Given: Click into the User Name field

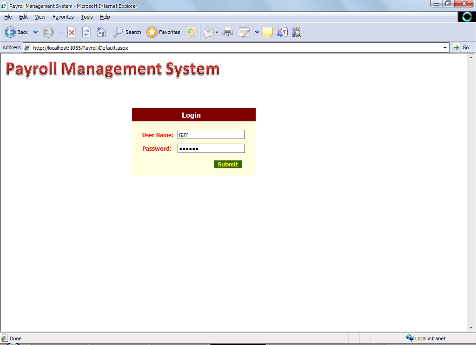Looking at the screenshot, I should [x=211, y=134].
